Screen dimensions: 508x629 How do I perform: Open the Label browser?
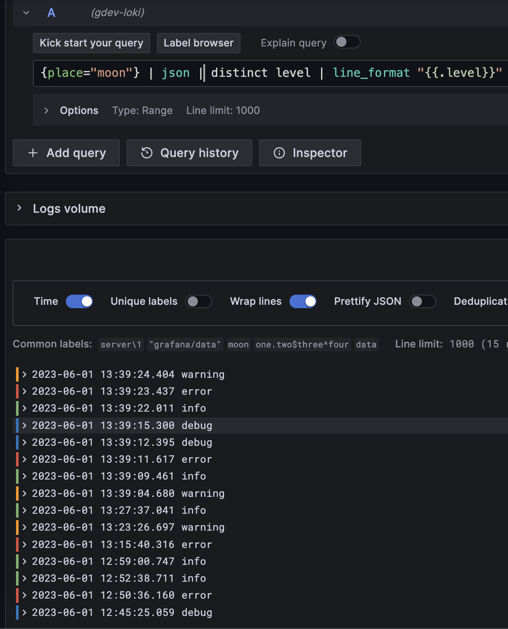pos(198,43)
